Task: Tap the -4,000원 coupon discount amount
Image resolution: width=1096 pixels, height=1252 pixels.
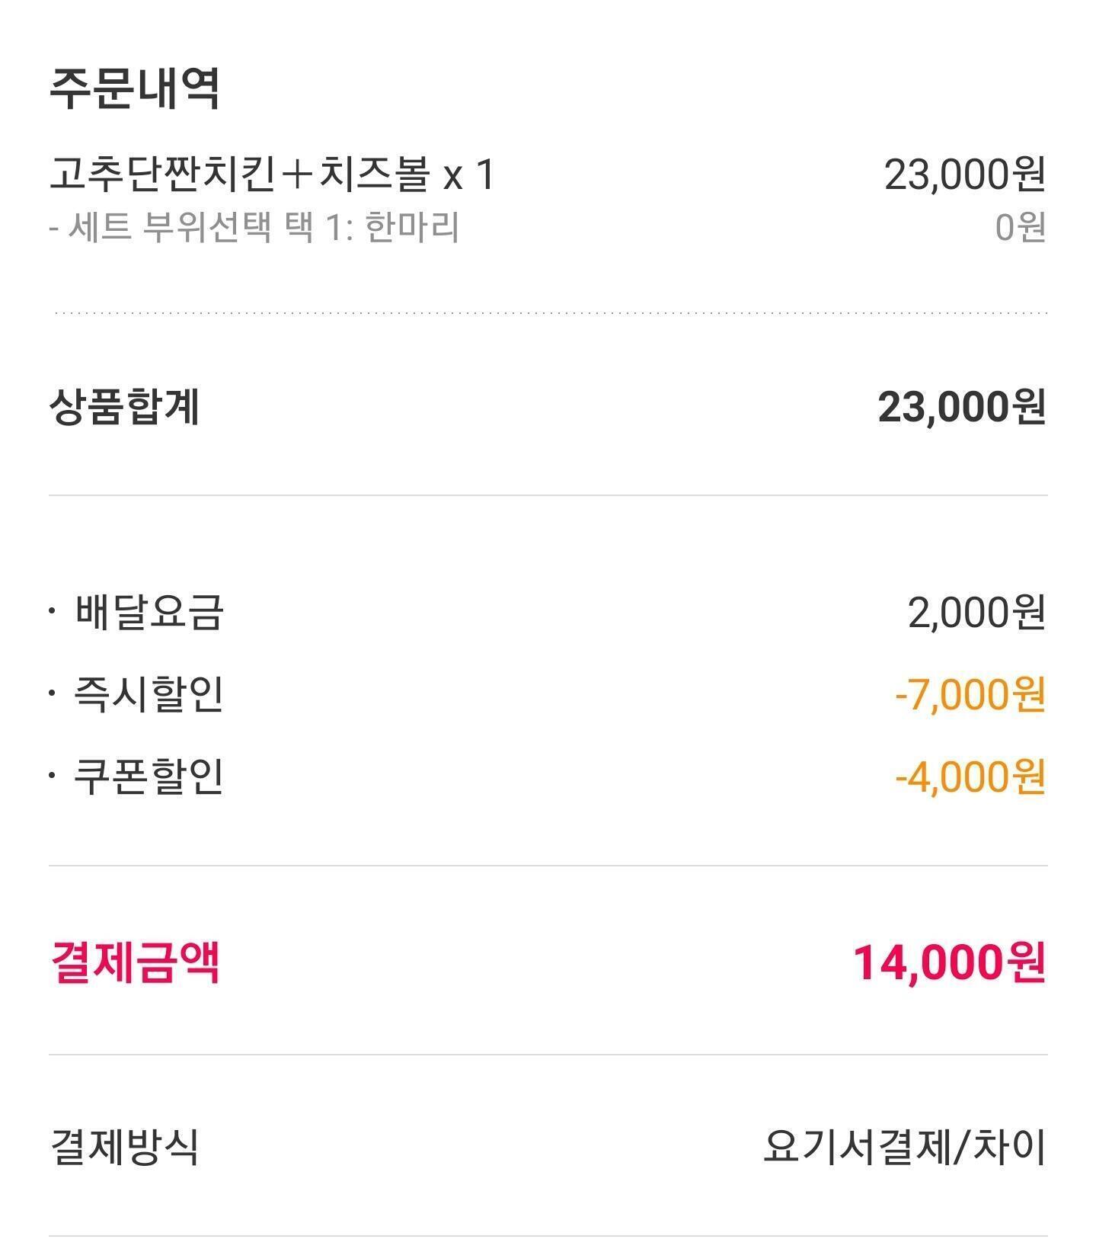Action: [x=970, y=777]
